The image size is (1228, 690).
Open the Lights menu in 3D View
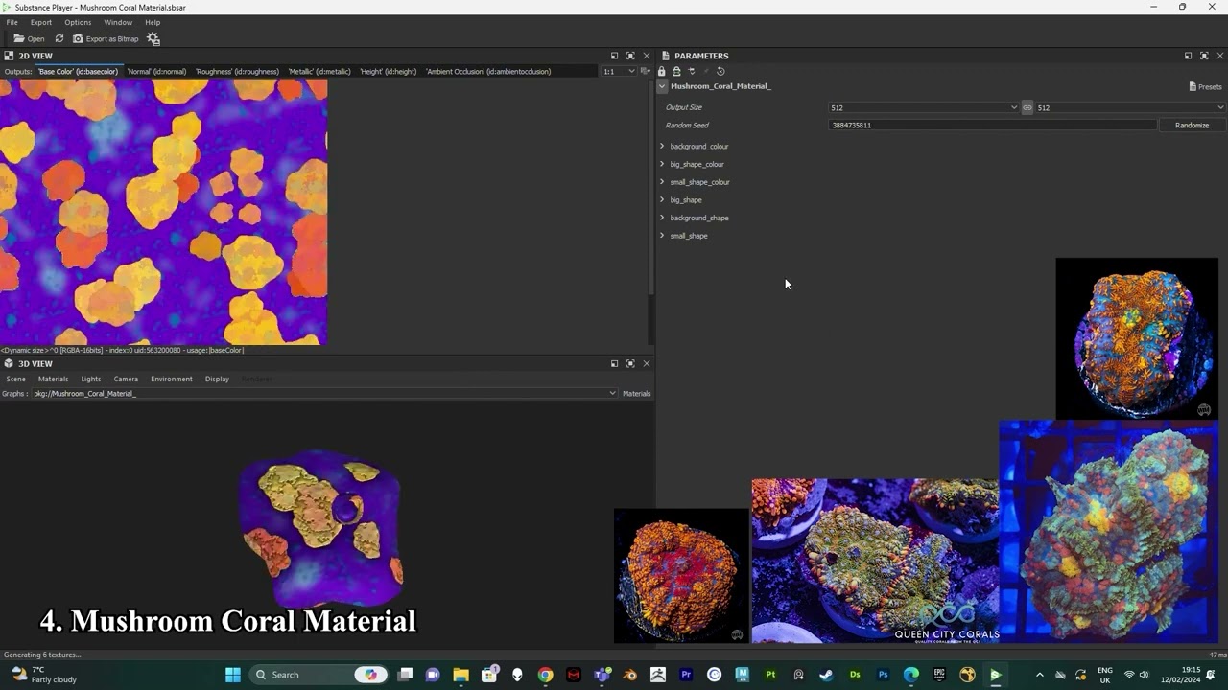90,379
